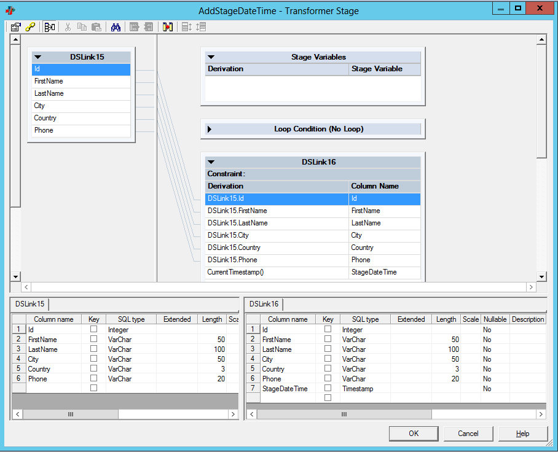Viewport: 558px width, 452px height.
Task: Click down arrow of right pane vertical scrollbar
Action: click(x=541, y=277)
